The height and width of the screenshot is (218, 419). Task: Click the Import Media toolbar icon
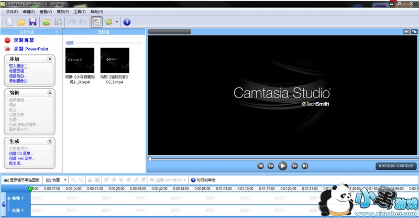pyautogui.click(x=47, y=22)
